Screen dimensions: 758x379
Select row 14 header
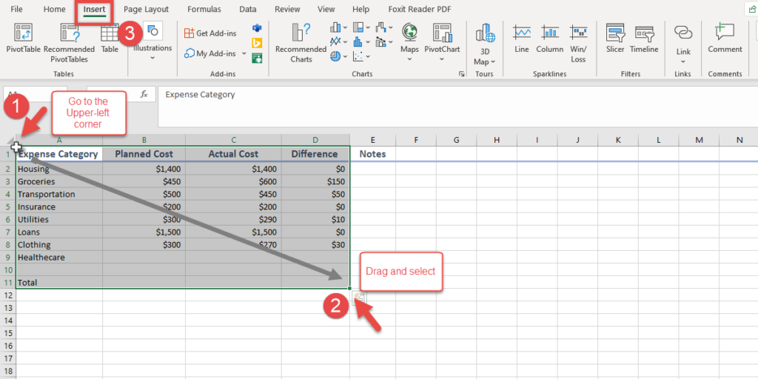7,321
